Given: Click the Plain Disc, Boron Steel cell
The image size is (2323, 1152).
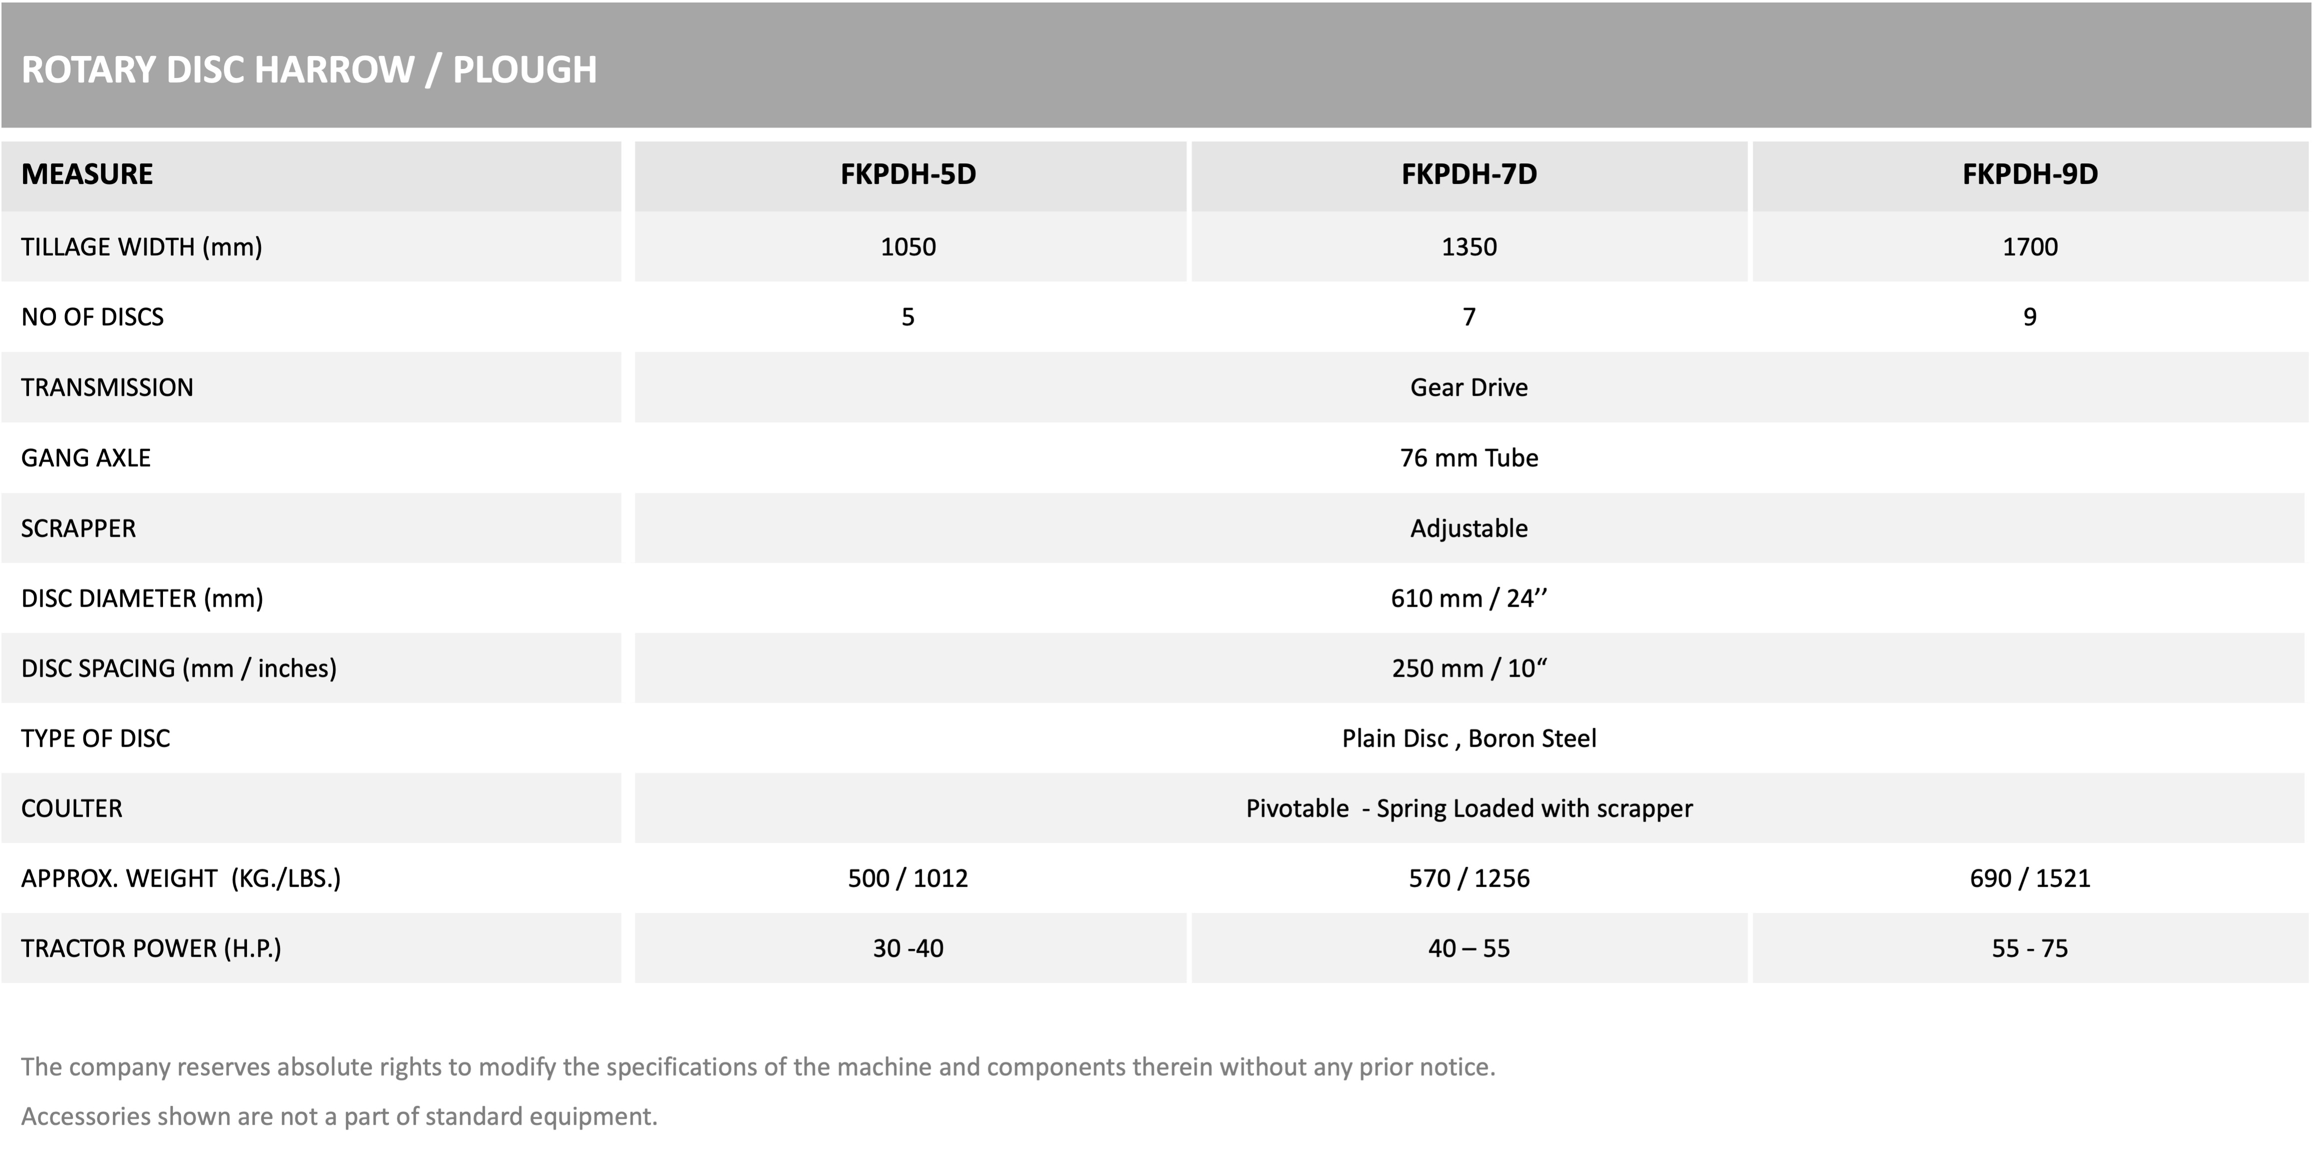Looking at the screenshot, I should pos(1469,739).
